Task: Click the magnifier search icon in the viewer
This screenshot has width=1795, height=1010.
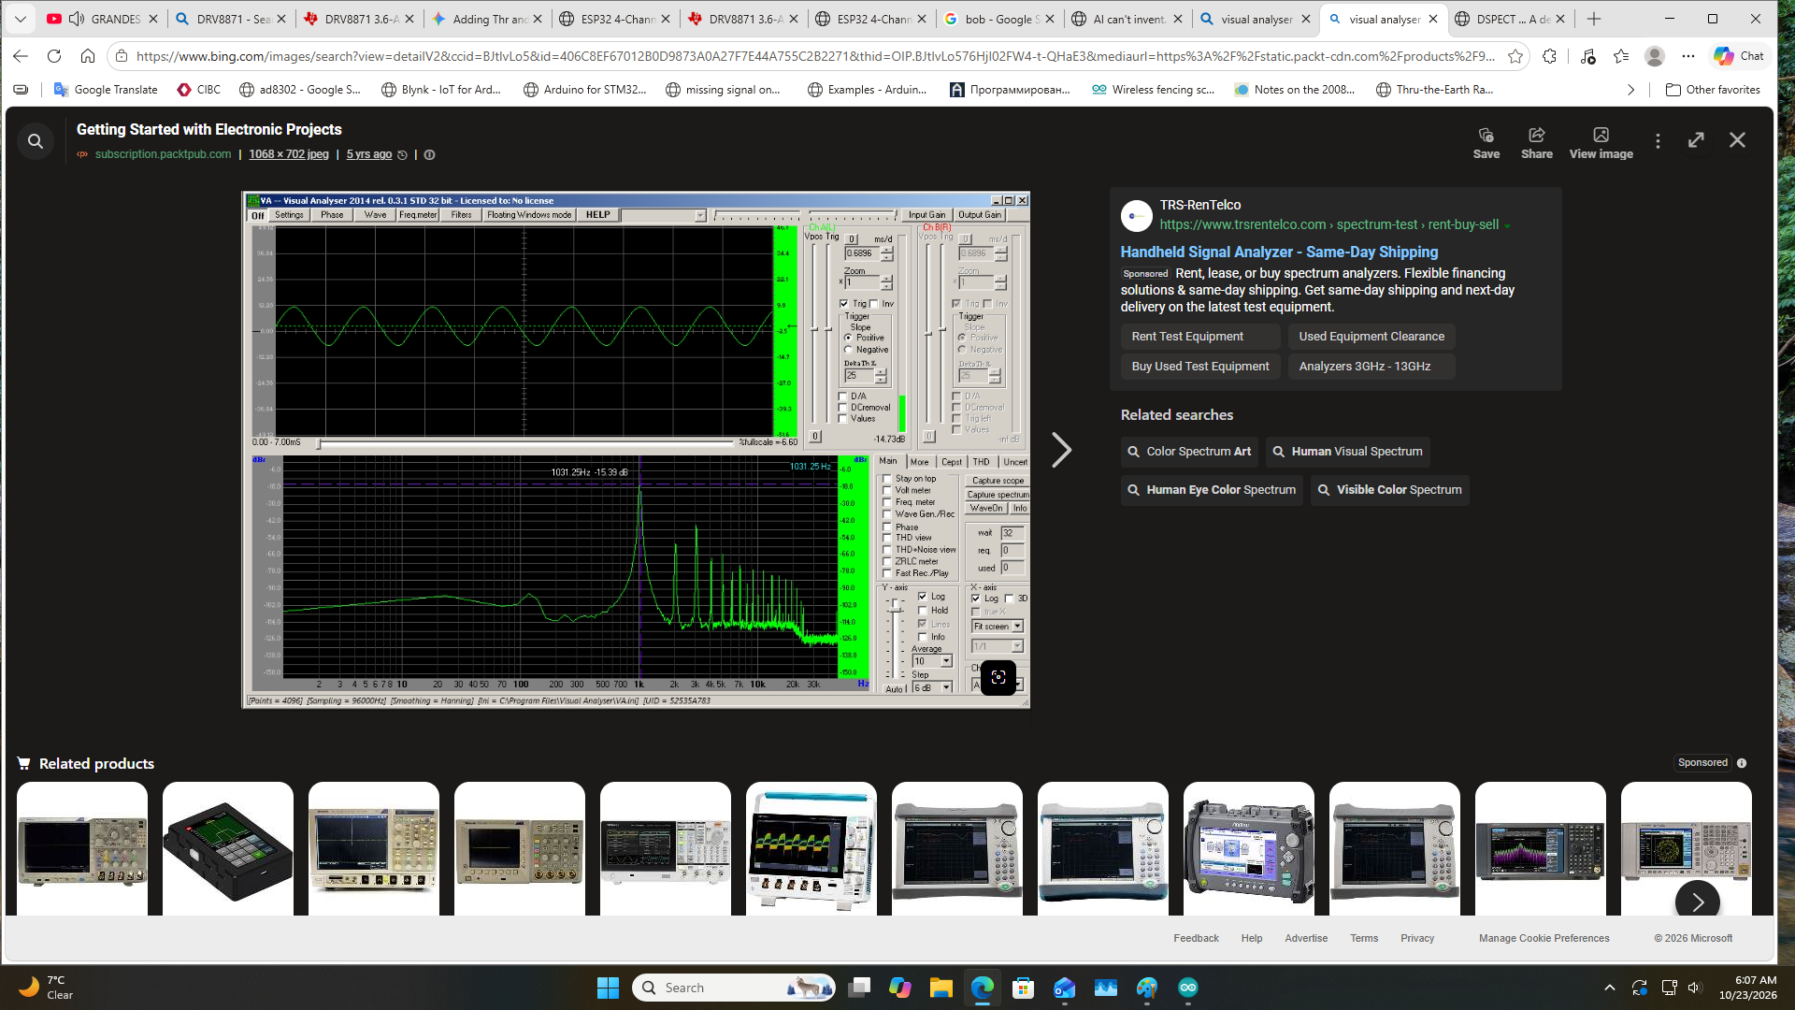Action: pyautogui.click(x=36, y=141)
